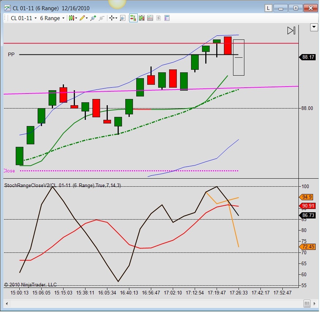Click the 88.00 price axis label
Screen dimensions: 320x312
307,109
